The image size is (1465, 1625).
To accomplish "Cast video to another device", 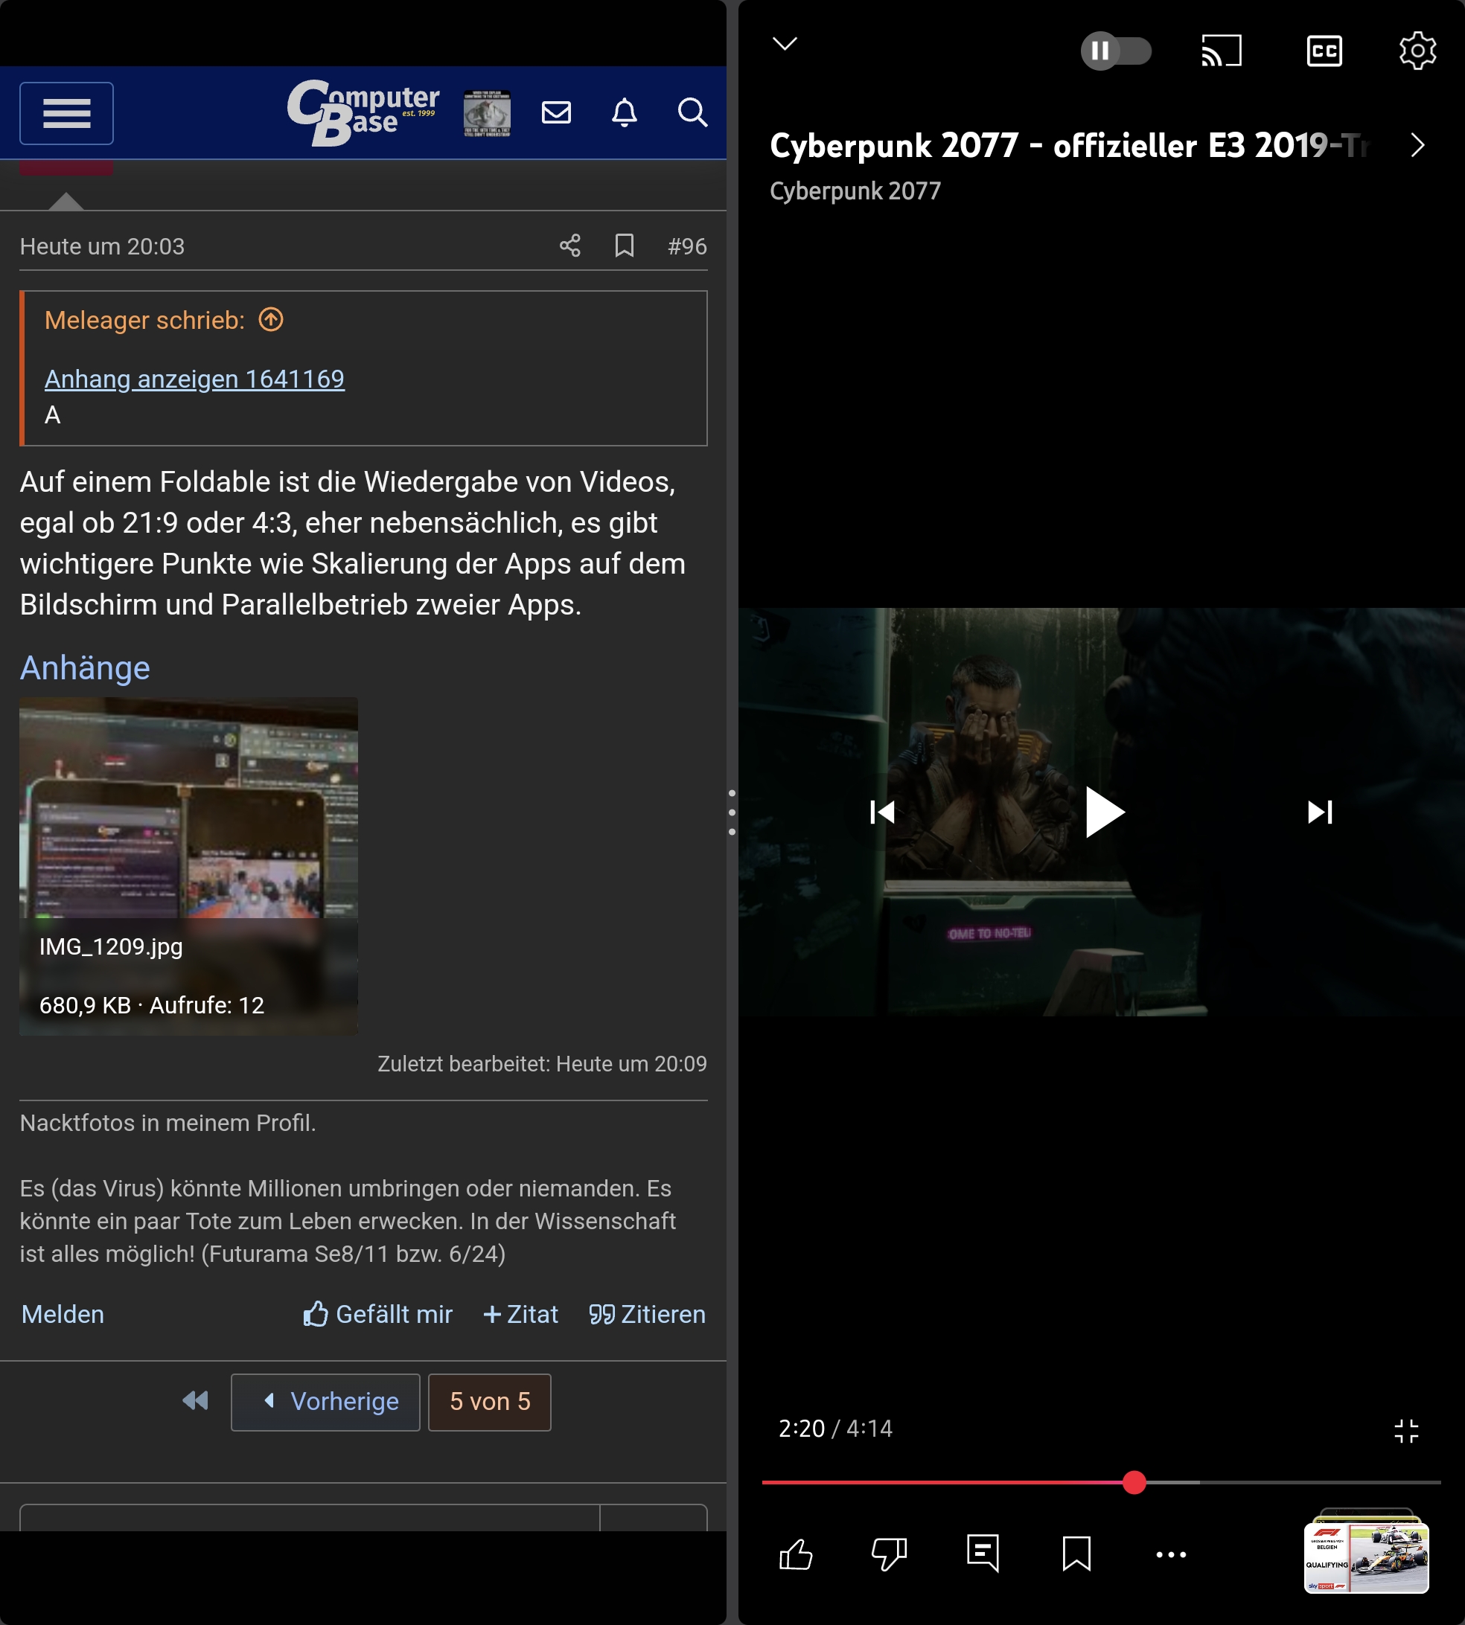I will click(1221, 51).
